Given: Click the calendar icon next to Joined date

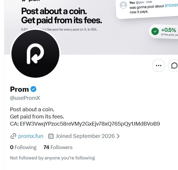Looking at the screenshot, I should point(51,136).
